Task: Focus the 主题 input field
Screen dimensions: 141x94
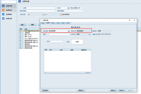Action: coord(41,8)
